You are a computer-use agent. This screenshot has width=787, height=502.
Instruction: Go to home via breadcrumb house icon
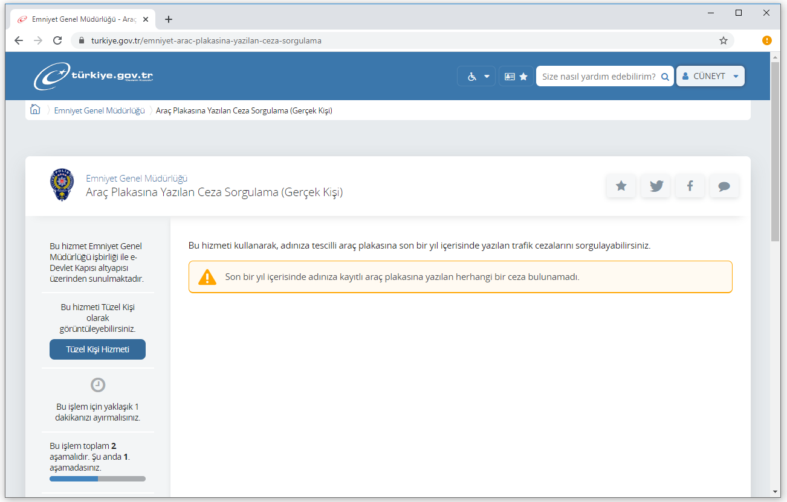point(35,110)
